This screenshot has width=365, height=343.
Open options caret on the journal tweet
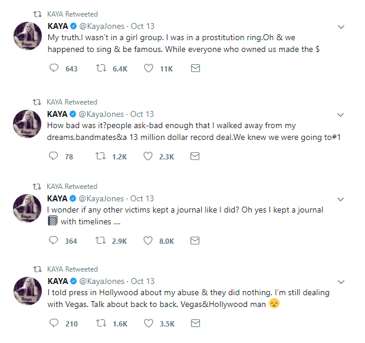(x=340, y=199)
